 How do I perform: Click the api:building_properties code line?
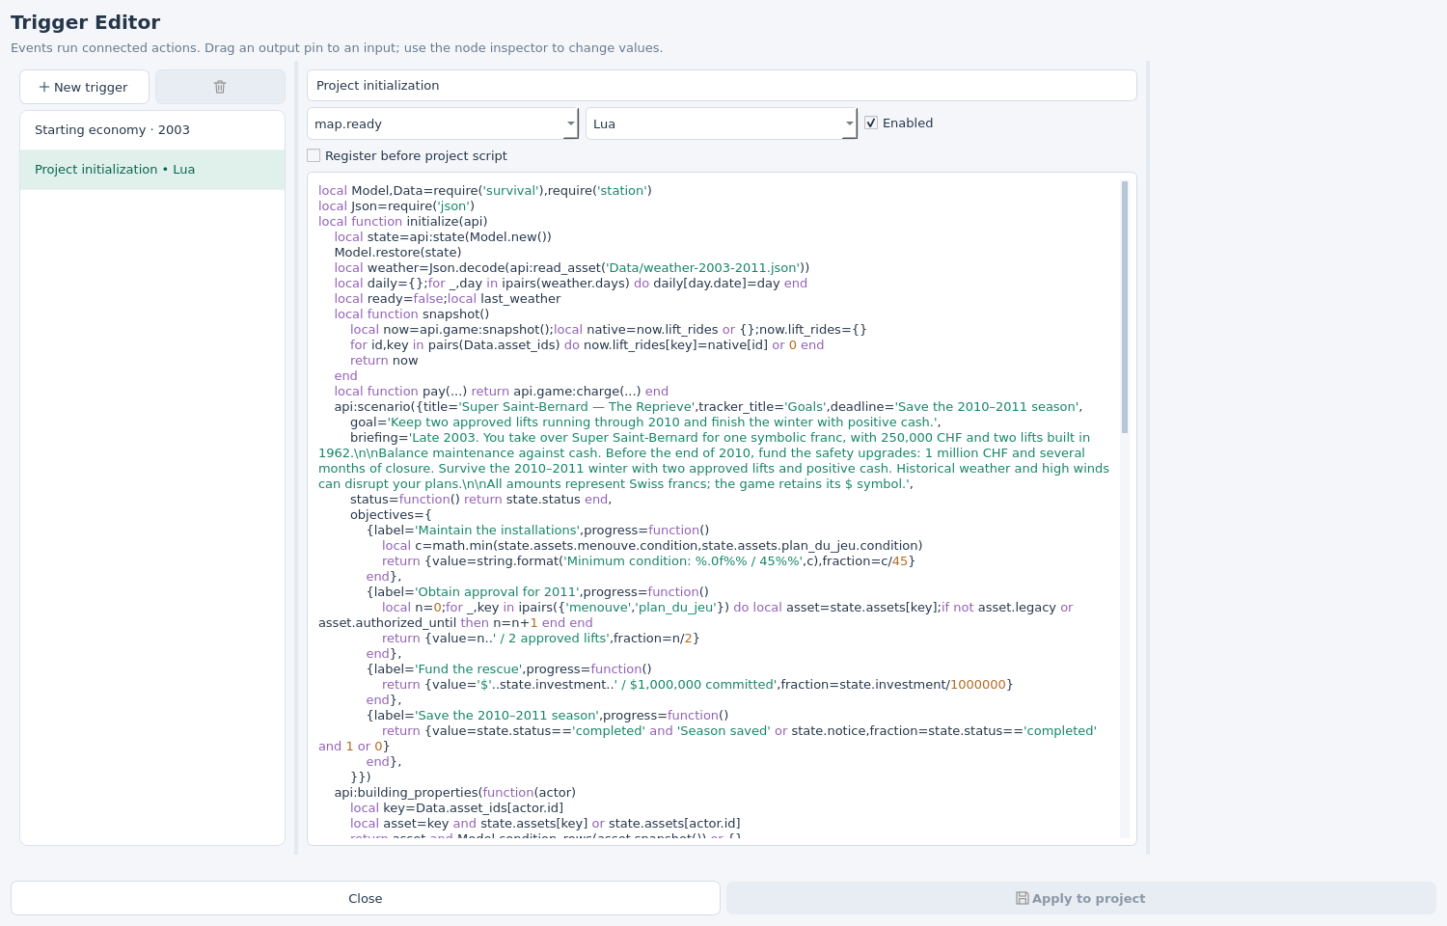pyautogui.click(x=454, y=793)
